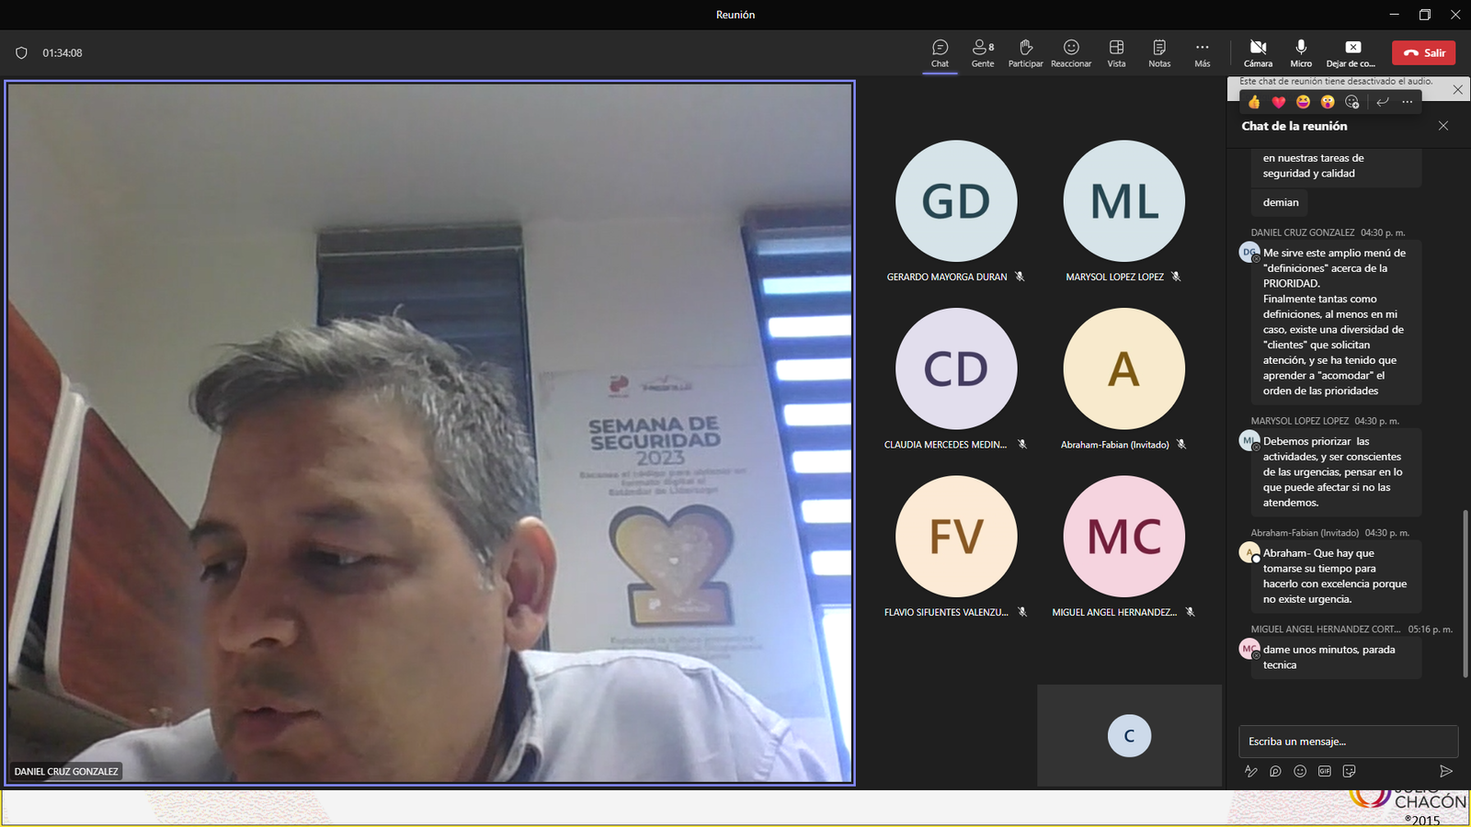Viewport: 1471px width, 827px height.
Task: React with the heart emoji
Action: click(1278, 102)
